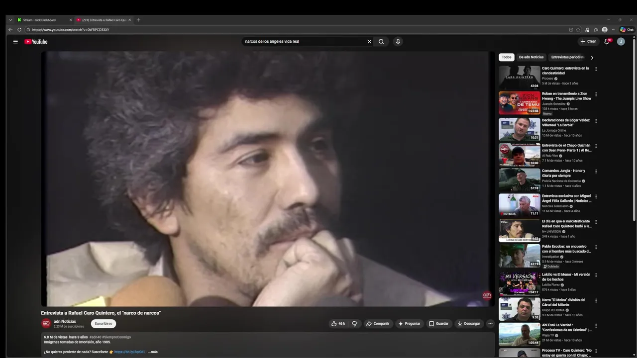Click the browser address bar URL
This screenshot has width=637, height=358.
pos(71,30)
